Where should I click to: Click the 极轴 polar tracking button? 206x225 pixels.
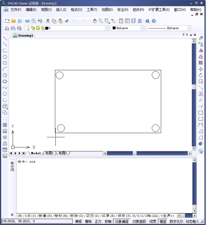108,221
